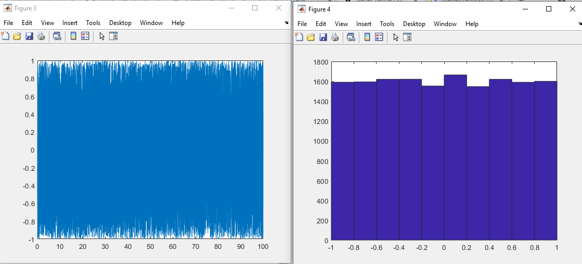Dock Figure 4 using the small arrow
This screenshot has width=582, height=264.
tap(579, 24)
